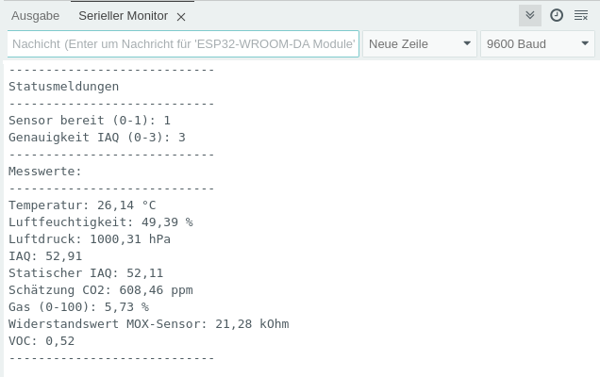Click the Messwerte heading in output
The image size is (600, 377).
pyautogui.click(x=45, y=172)
